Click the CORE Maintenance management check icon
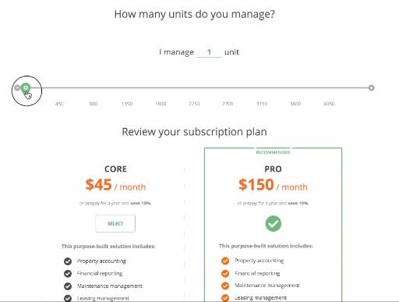The image size is (399, 302). click(x=68, y=286)
